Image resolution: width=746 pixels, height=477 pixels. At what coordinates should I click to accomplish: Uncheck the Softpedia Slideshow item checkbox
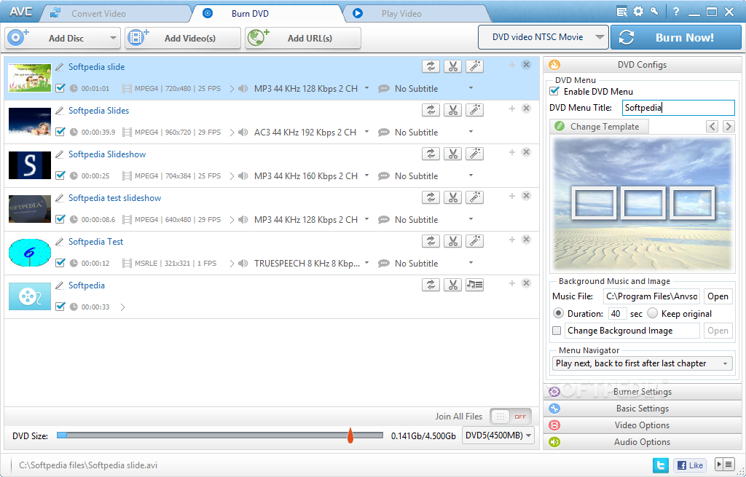60,176
